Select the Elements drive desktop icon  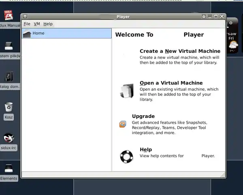[9, 168]
